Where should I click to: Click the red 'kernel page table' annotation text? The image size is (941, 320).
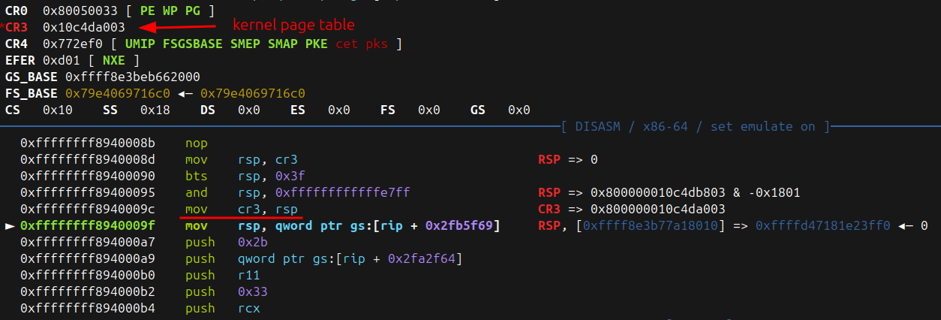pos(293,25)
